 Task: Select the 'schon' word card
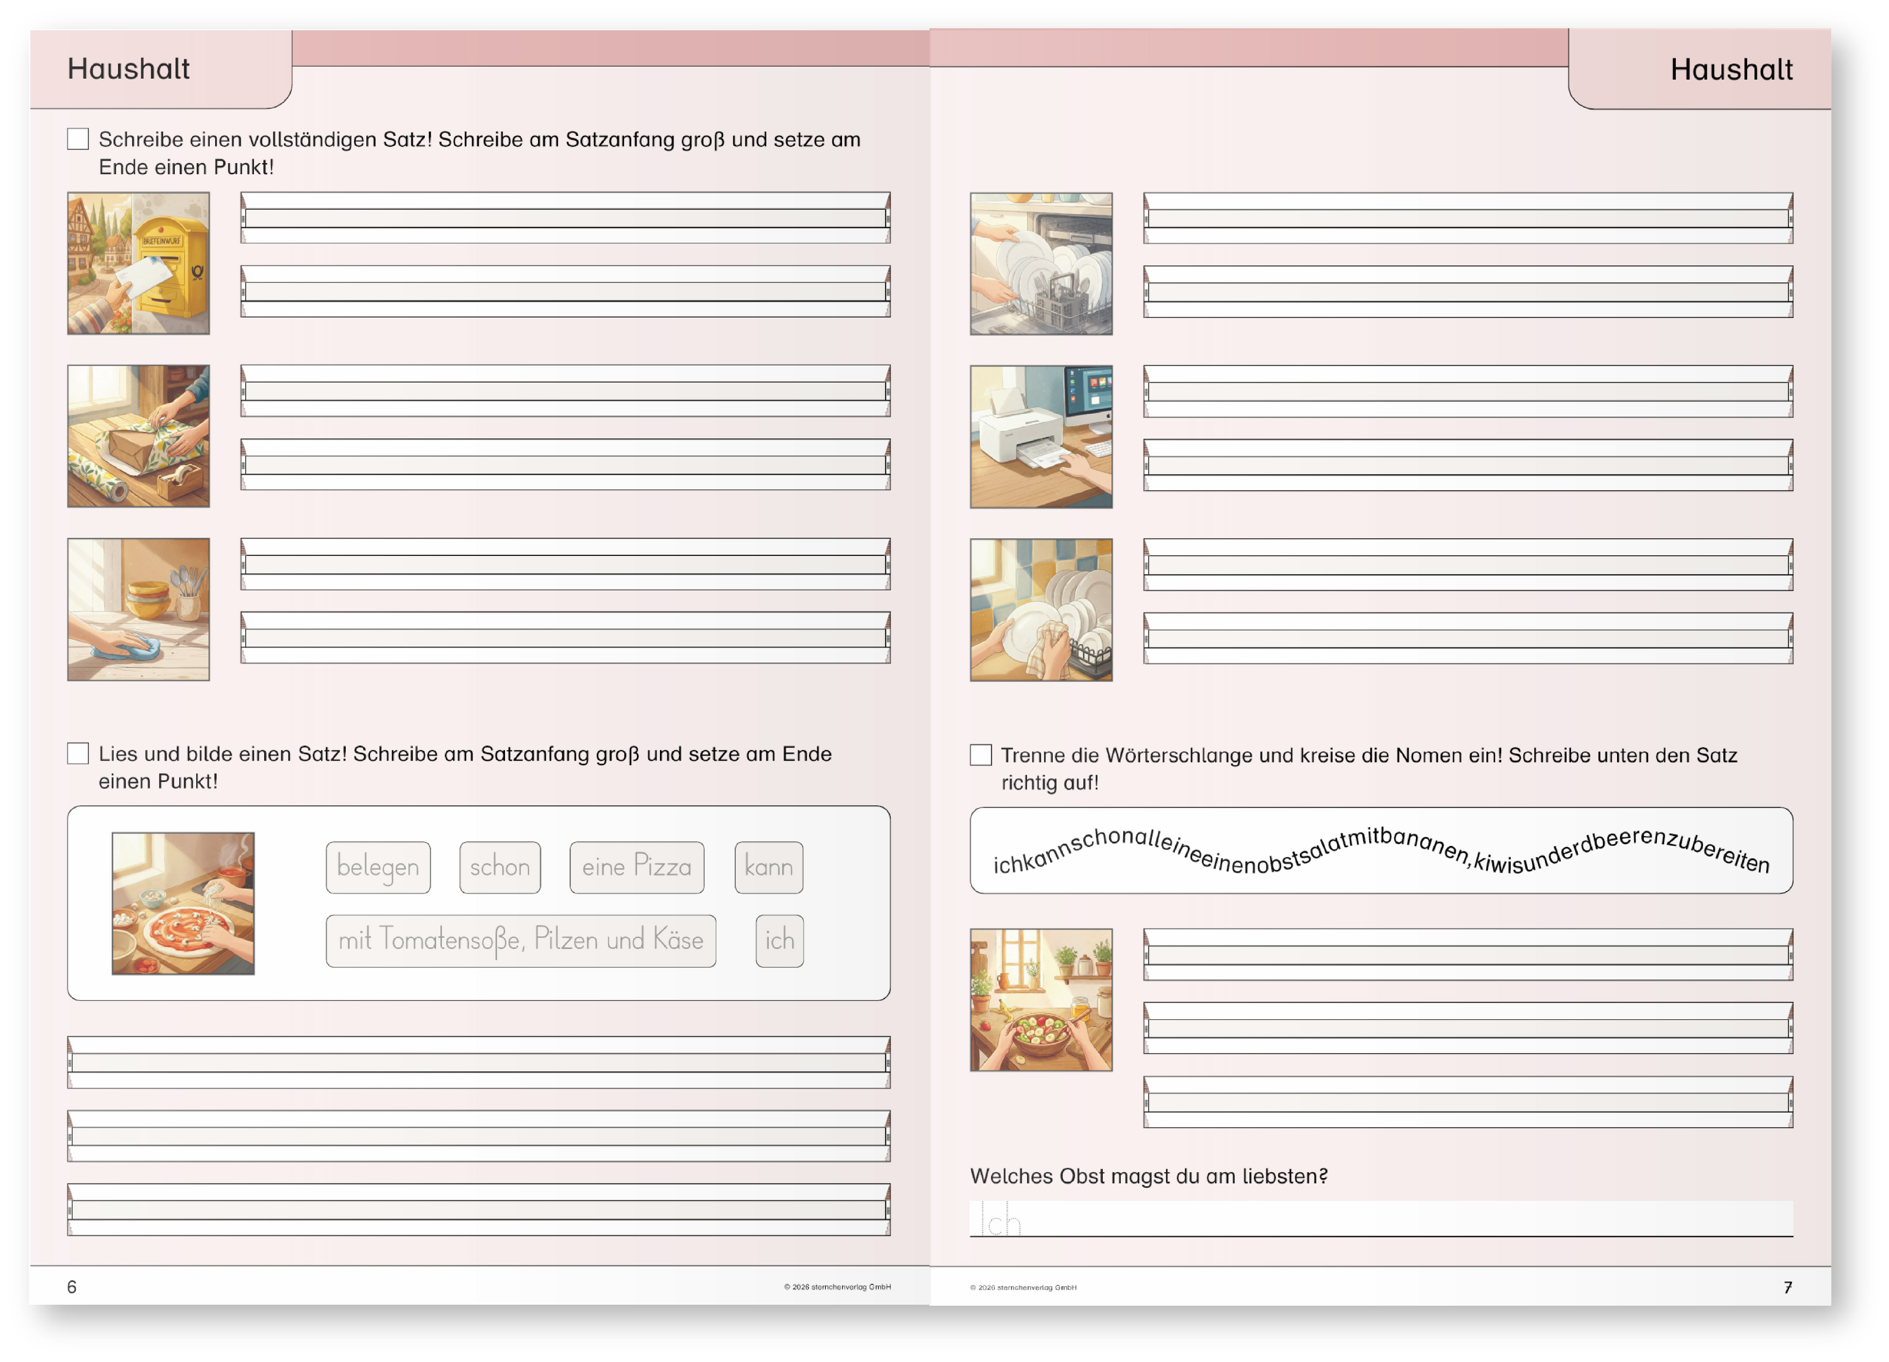click(x=500, y=867)
